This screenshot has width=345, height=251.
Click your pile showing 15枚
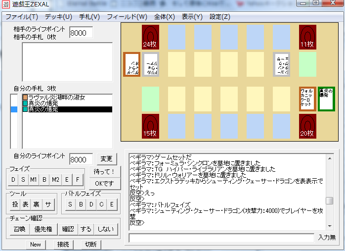150,126
